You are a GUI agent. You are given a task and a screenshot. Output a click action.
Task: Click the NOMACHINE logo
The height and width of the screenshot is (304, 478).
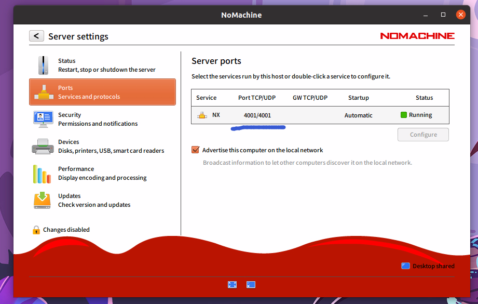(x=417, y=36)
